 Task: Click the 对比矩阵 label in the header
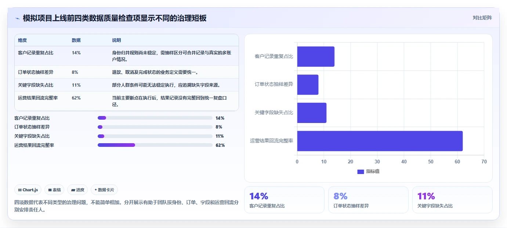coord(482,18)
